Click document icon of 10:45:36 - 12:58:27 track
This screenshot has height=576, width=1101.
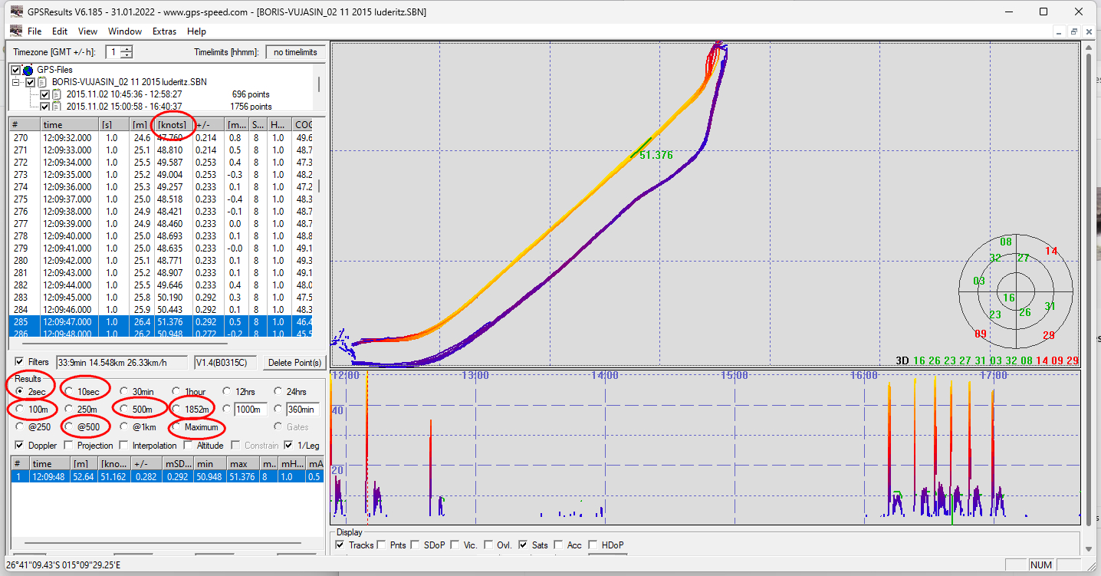coord(57,94)
